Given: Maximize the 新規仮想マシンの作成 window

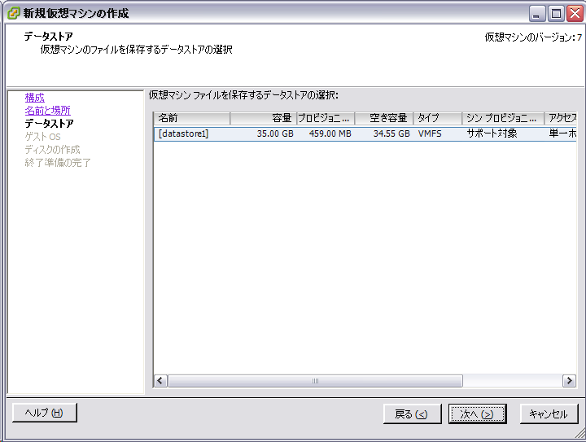Looking at the screenshot, I should tap(556, 14).
